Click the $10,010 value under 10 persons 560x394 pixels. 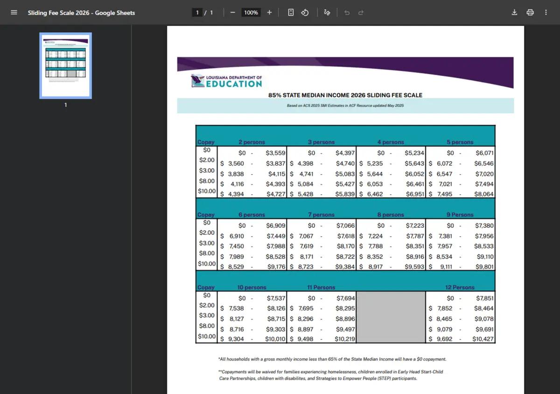275,339
